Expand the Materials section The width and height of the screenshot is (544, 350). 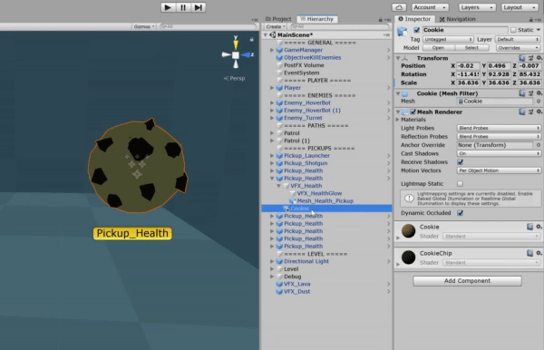398,120
